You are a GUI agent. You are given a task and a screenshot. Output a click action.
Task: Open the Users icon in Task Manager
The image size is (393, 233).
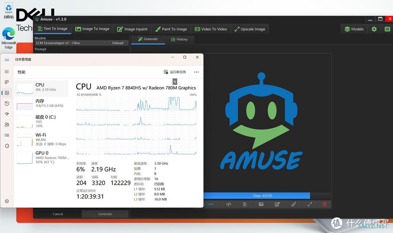pos(7,124)
